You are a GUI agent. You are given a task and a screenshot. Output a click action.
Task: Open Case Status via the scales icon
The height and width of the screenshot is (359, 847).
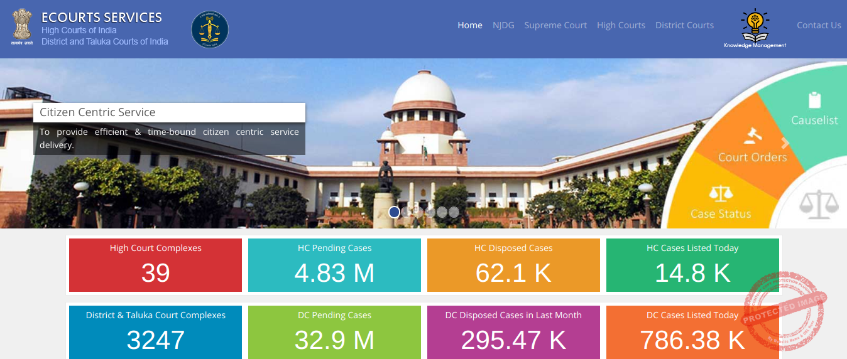point(721,193)
